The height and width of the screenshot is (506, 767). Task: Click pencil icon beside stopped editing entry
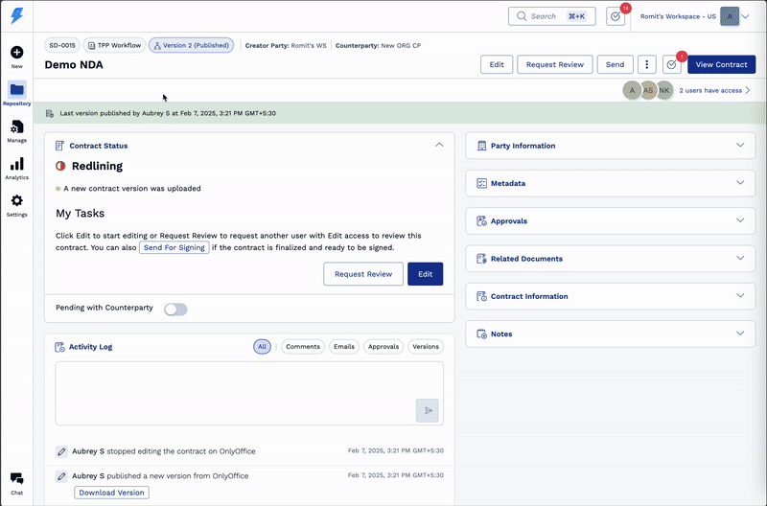61,451
